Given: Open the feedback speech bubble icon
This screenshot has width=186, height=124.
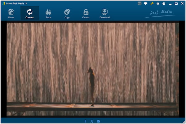Looking at the screenshot, I should click(x=146, y=4).
